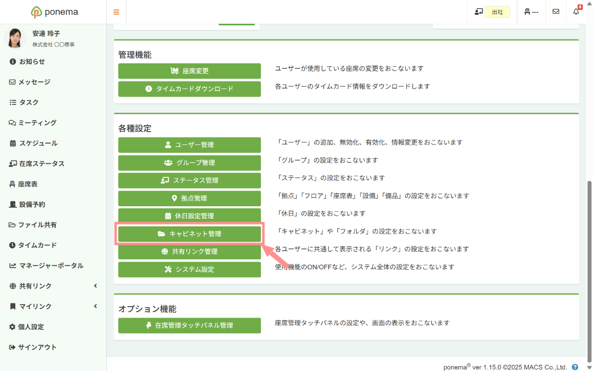Click the user avatar photo
Image resolution: width=593 pixels, height=371 pixels.
[15, 38]
